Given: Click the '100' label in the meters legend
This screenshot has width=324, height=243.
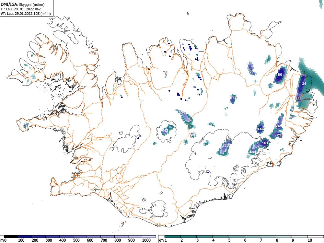Looking at the screenshot, I should coord(21,240).
